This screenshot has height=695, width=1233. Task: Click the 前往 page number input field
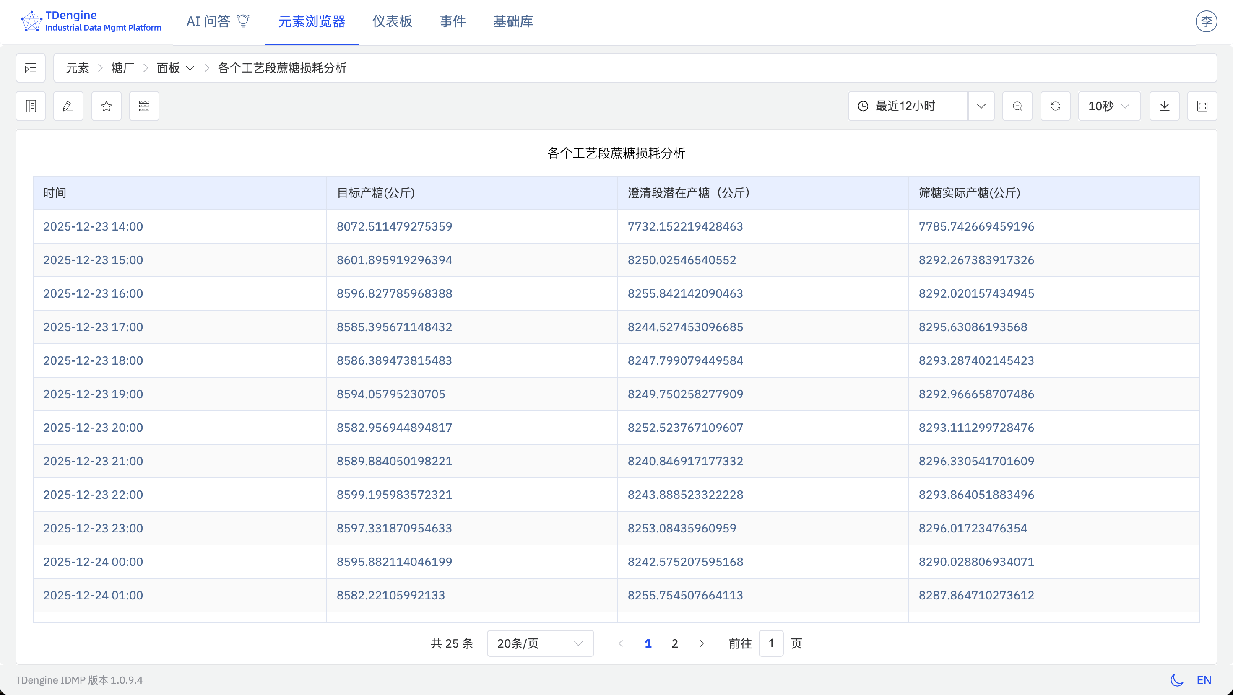[771, 643]
